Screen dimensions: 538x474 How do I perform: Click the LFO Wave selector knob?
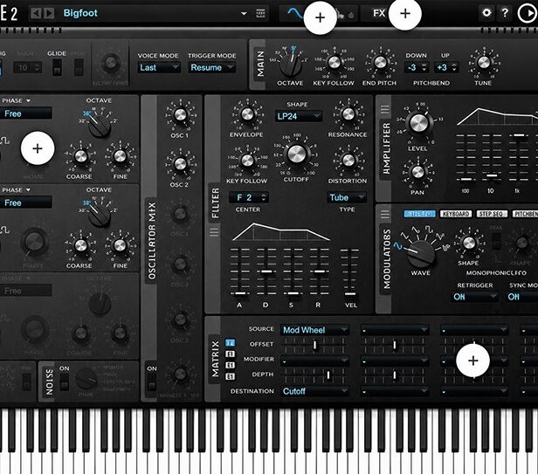tap(421, 253)
